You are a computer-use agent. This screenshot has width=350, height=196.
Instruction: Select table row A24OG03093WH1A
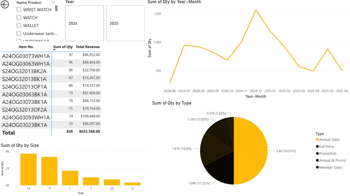point(26,117)
